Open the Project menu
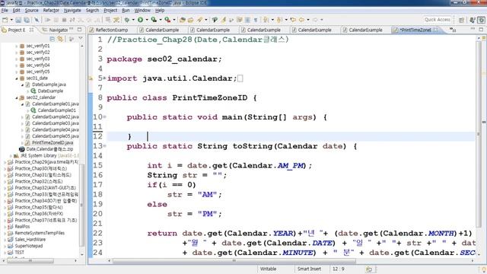 pyautogui.click(x=110, y=10)
